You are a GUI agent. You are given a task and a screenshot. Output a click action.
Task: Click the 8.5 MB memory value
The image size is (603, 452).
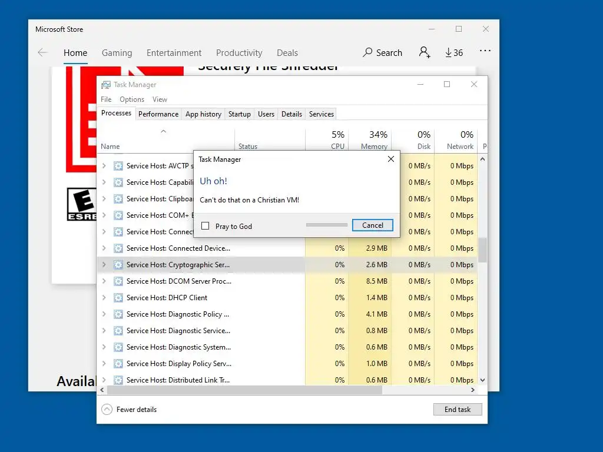pyautogui.click(x=376, y=281)
